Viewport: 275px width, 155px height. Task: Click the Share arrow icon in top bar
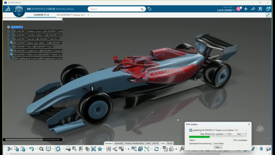pos(253,9)
